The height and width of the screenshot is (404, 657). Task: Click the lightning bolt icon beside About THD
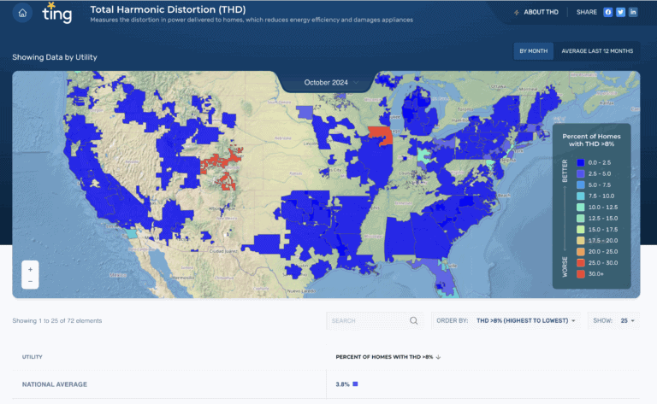(517, 13)
